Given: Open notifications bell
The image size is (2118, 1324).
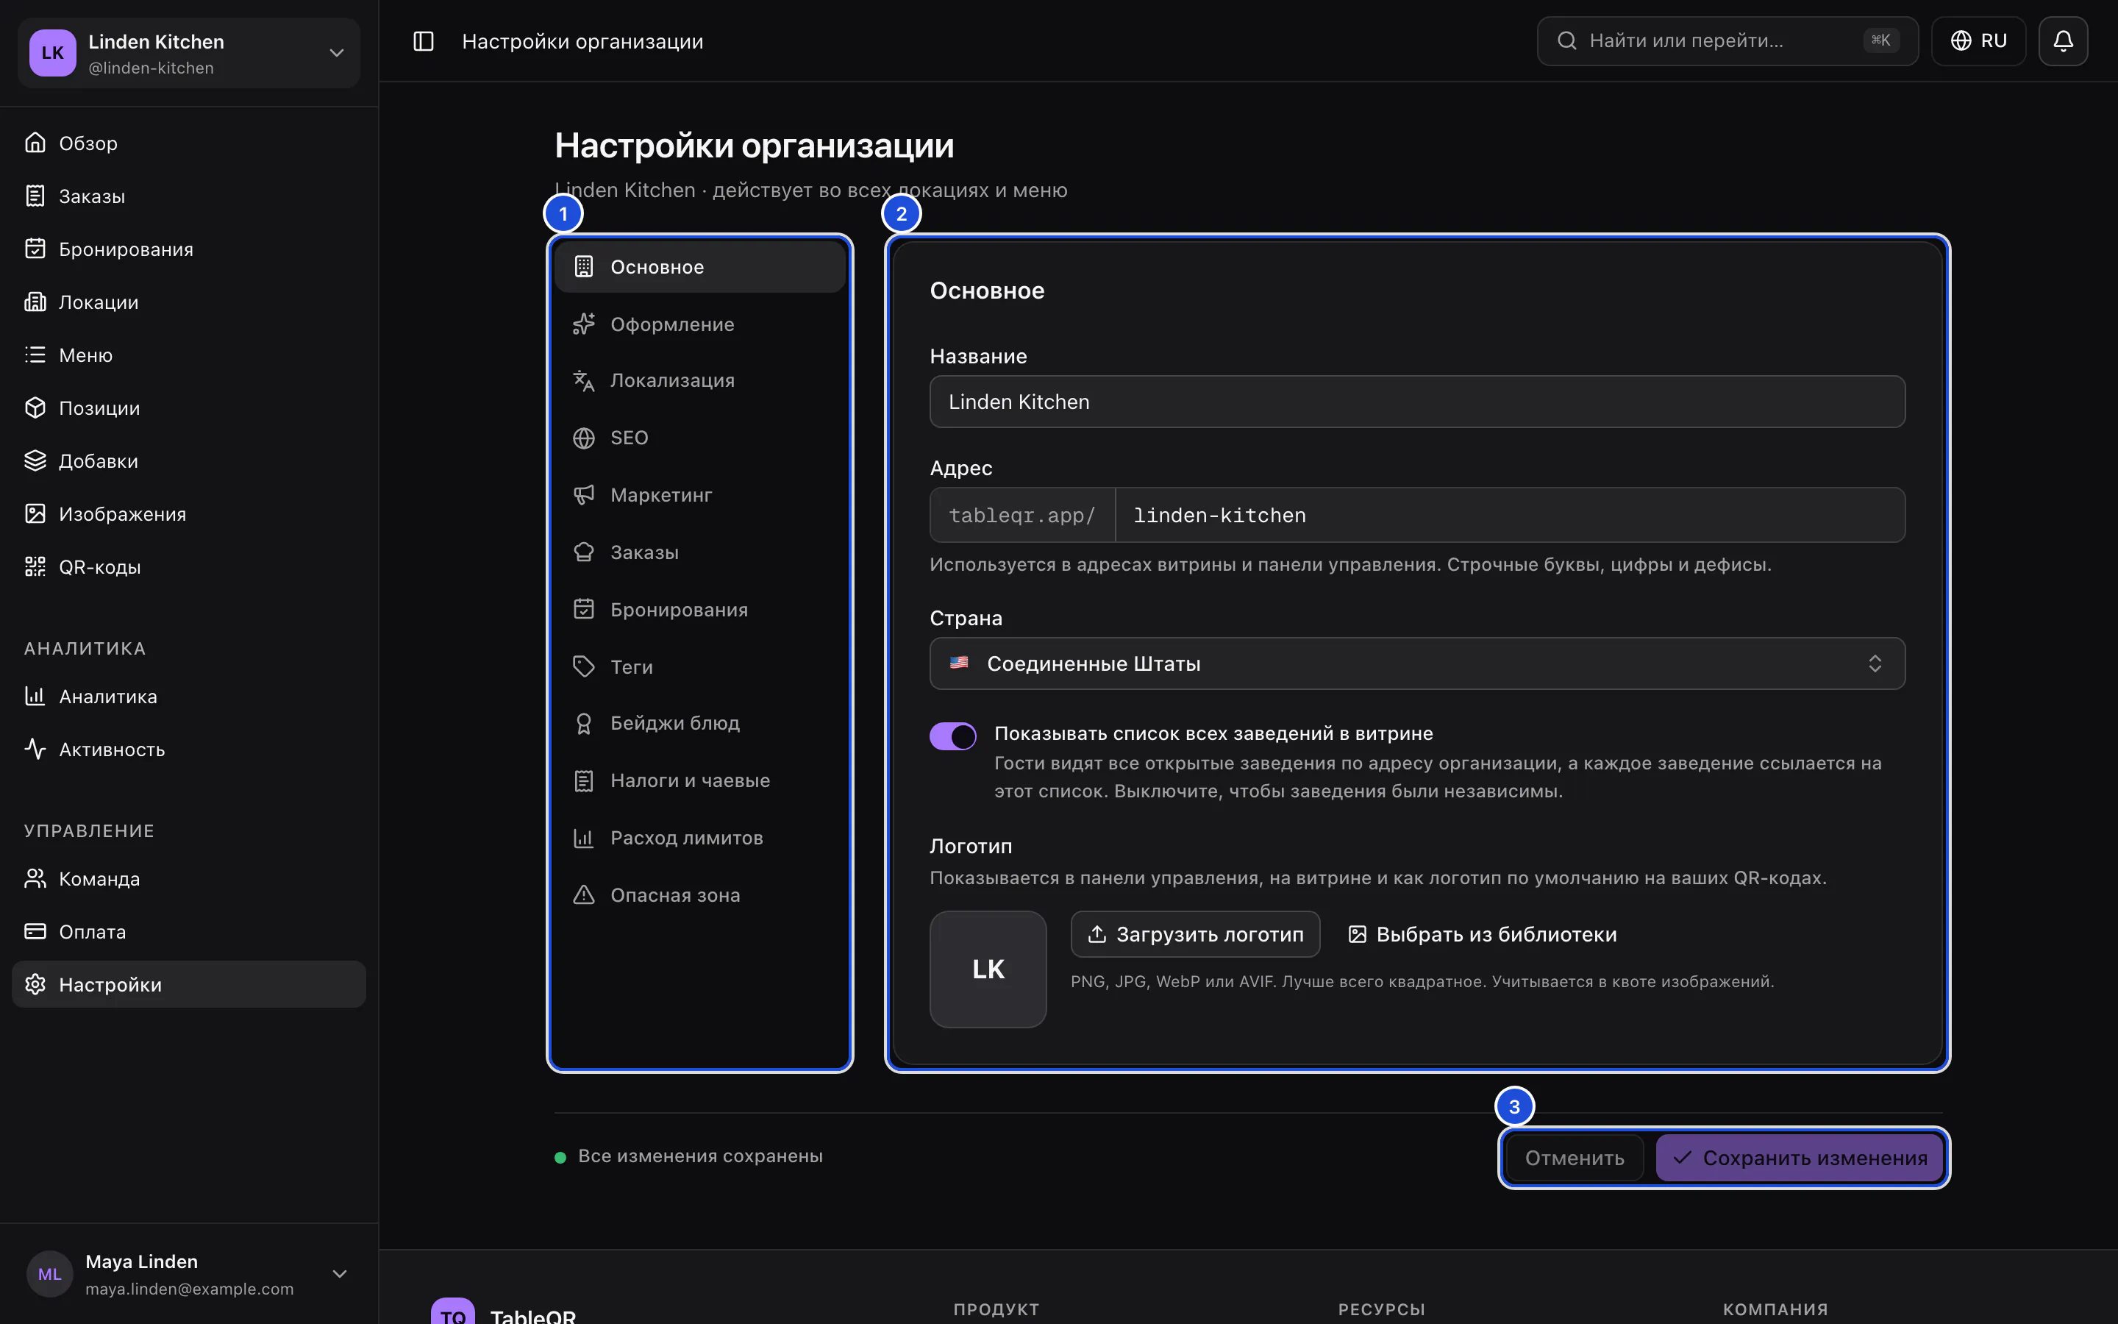Looking at the screenshot, I should (2063, 41).
